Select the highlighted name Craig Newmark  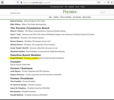pyautogui.click(x=16, y=58)
